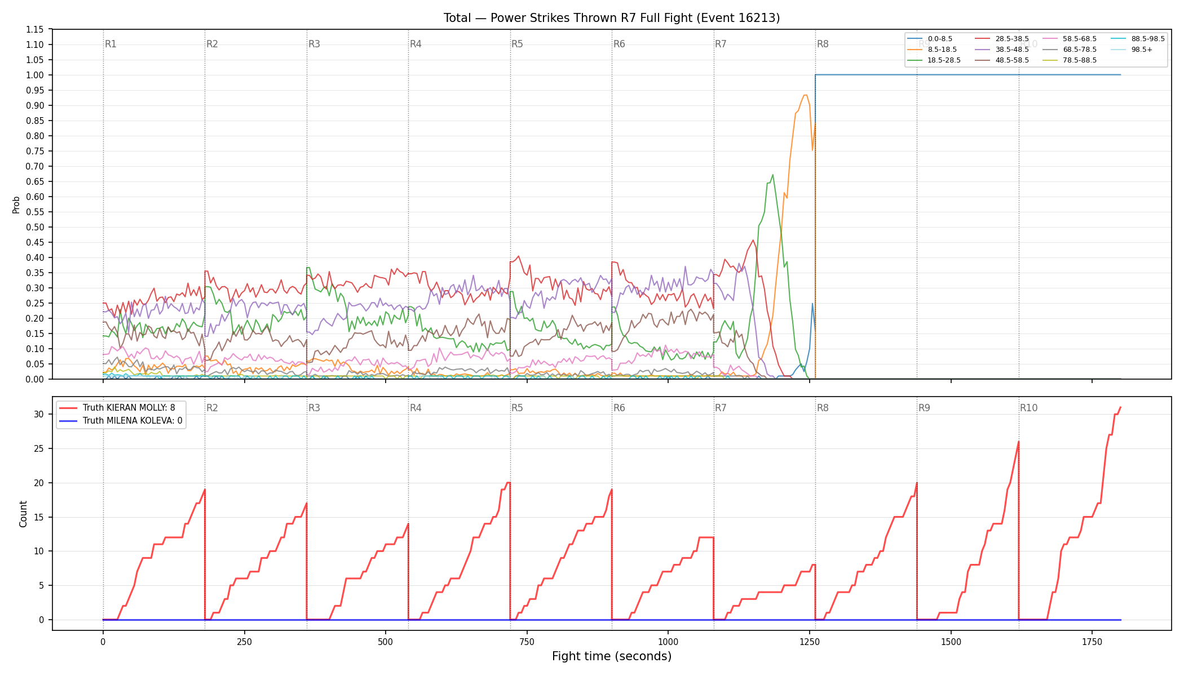Click the 0.00 tick on Prob axis
Viewport: 1184px width, 676px height.
[35, 379]
